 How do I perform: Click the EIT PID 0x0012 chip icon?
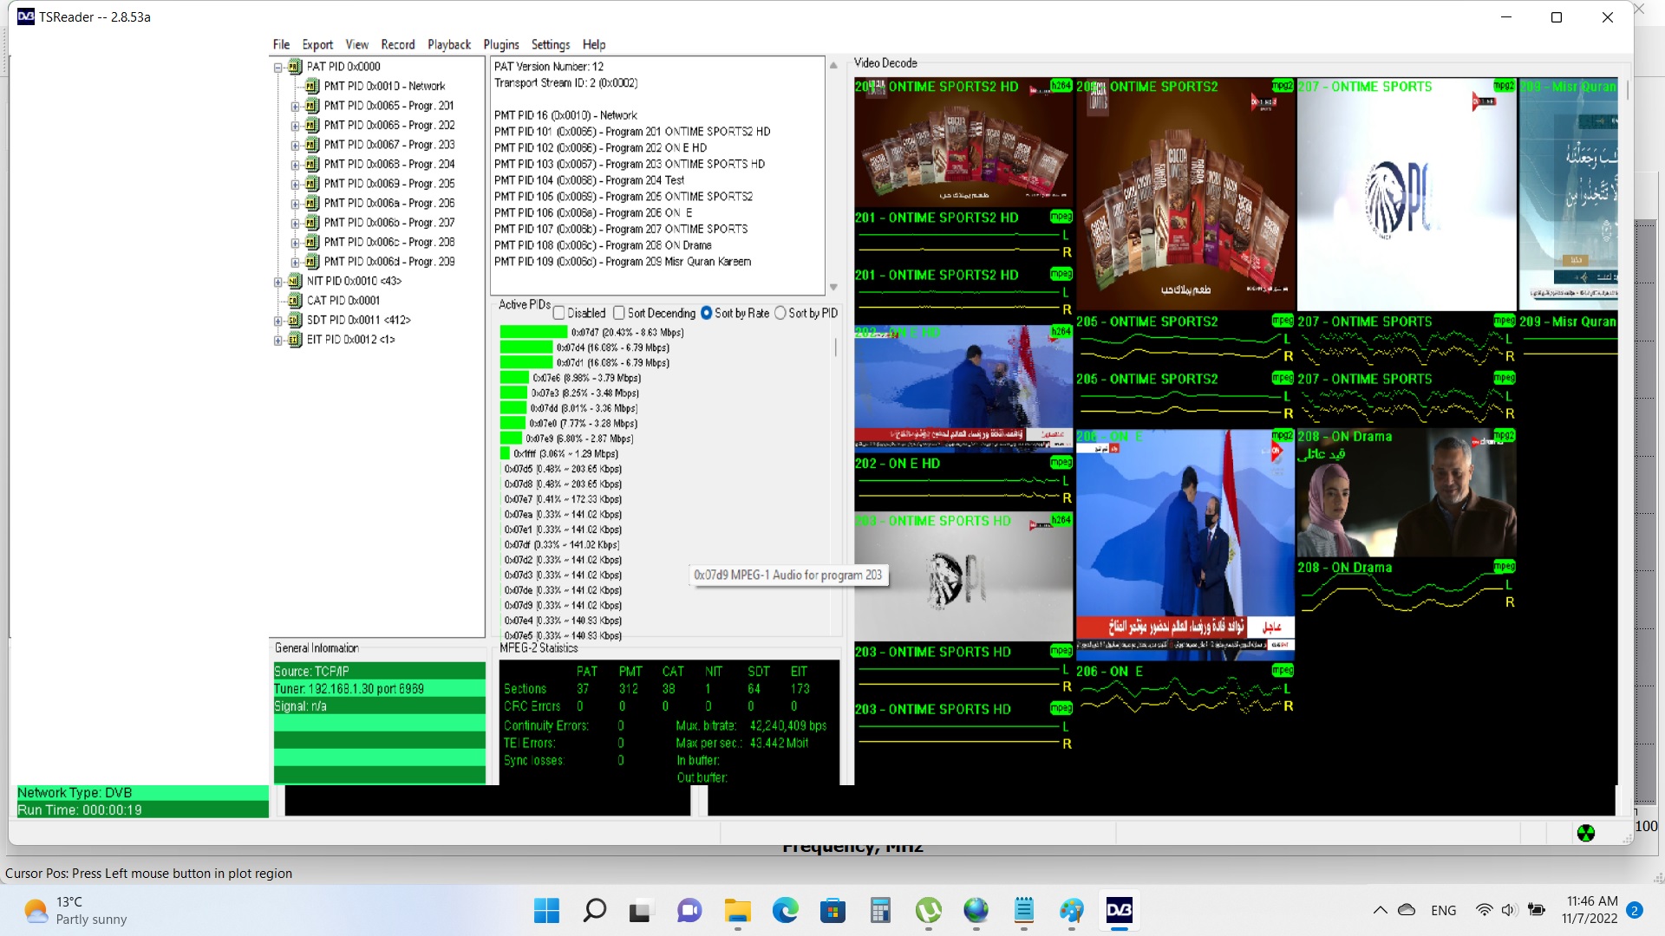coord(295,340)
